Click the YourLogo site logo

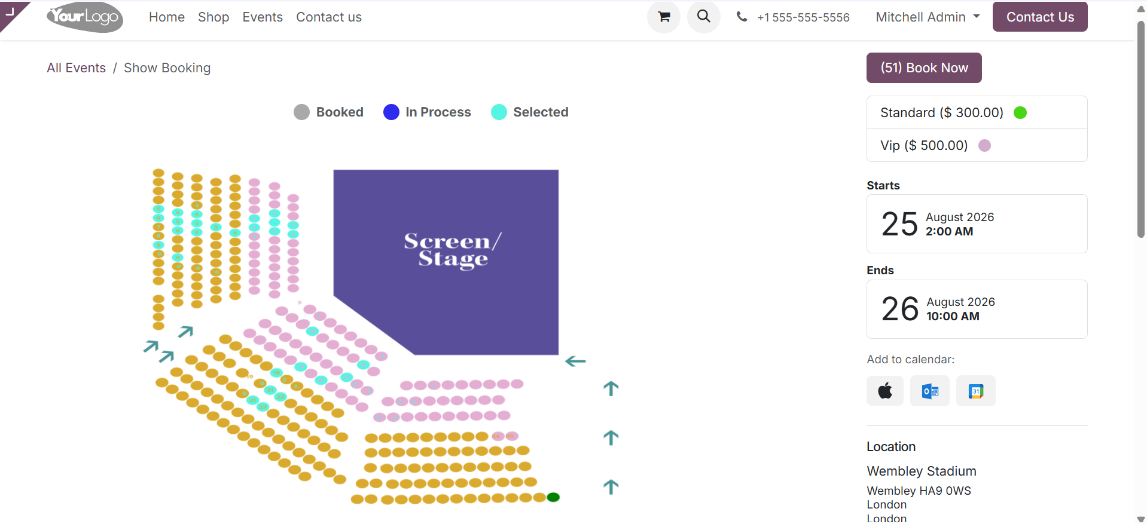85,17
